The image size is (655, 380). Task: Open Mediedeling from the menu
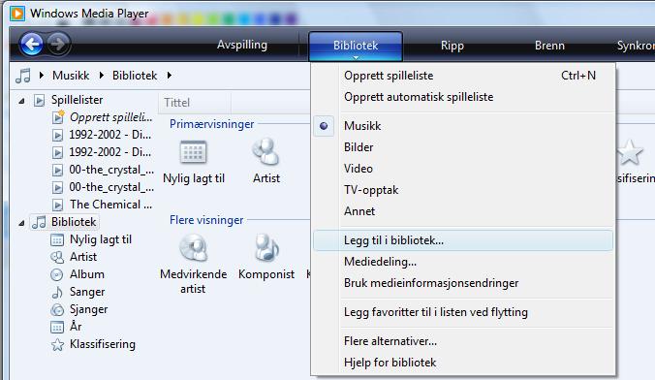(x=463, y=262)
